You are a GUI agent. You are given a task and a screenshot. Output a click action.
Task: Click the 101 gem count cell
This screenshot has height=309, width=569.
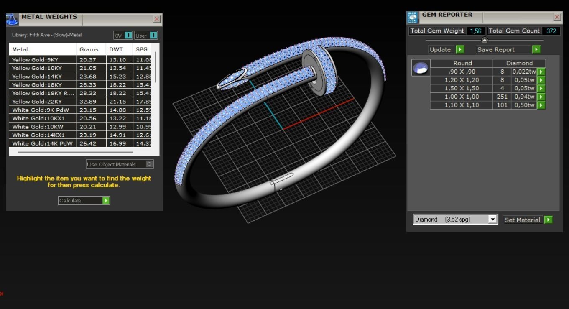coord(502,105)
